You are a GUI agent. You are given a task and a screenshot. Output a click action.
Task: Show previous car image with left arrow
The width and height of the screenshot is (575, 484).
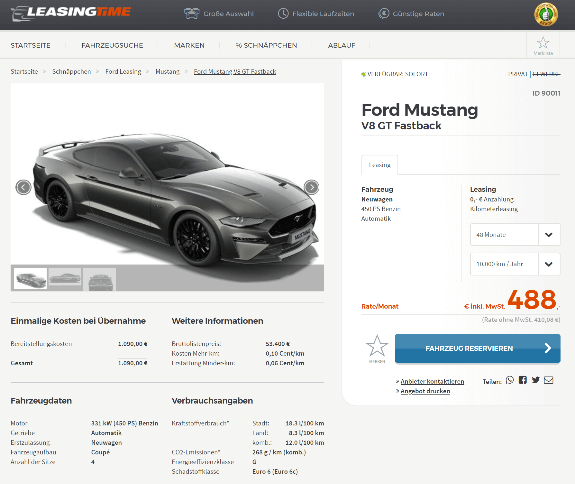point(23,187)
